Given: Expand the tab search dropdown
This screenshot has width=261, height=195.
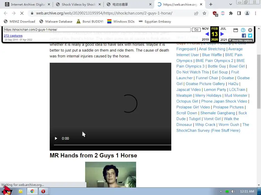Looking at the screenshot, I should [x=230, y=5].
